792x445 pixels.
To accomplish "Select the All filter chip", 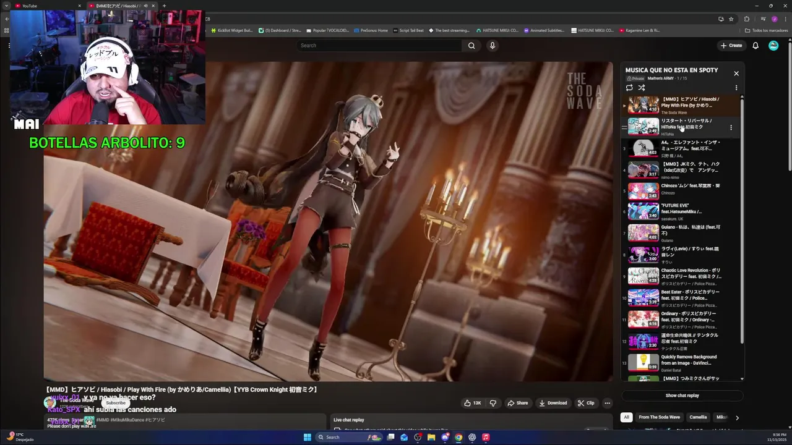I will pos(626,417).
